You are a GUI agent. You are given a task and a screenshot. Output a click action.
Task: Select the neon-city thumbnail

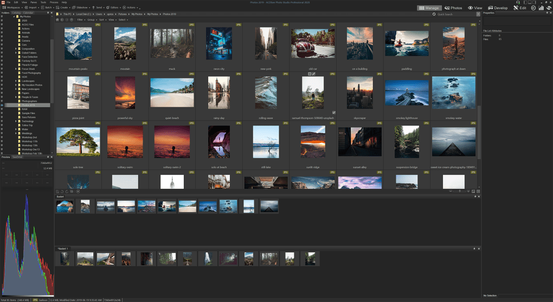pyautogui.click(x=218, y=44)
